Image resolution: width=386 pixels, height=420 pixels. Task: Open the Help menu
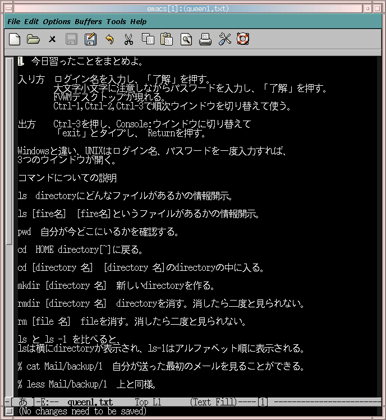[x=139, y=22]
